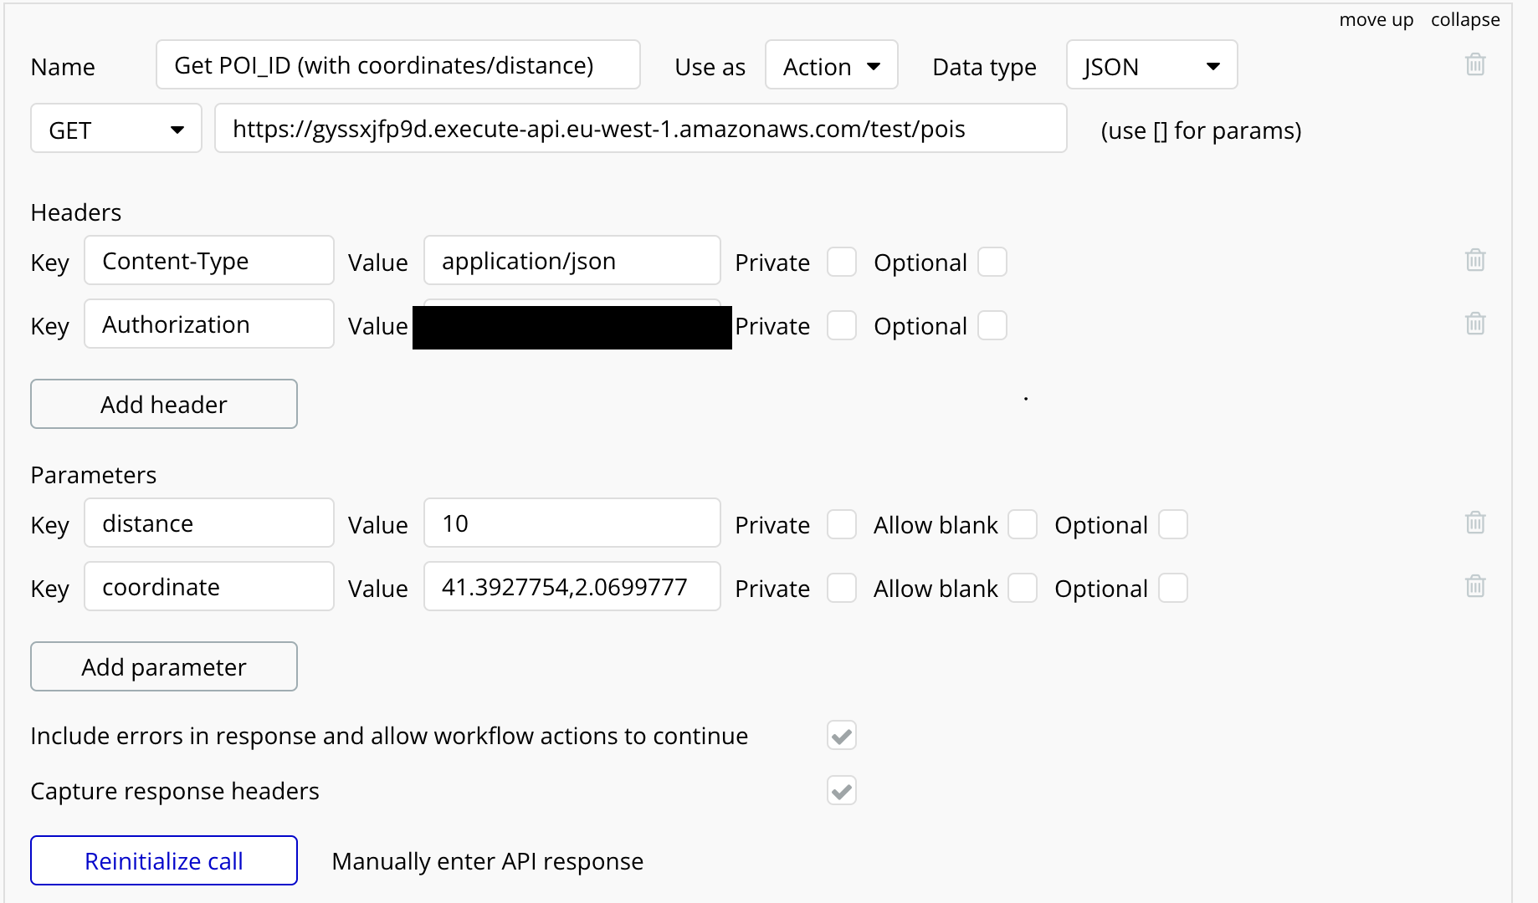Open the GET method dropdown
Image resolution: width=1538 pixels, height=903 pixels.
coord(116,130)
